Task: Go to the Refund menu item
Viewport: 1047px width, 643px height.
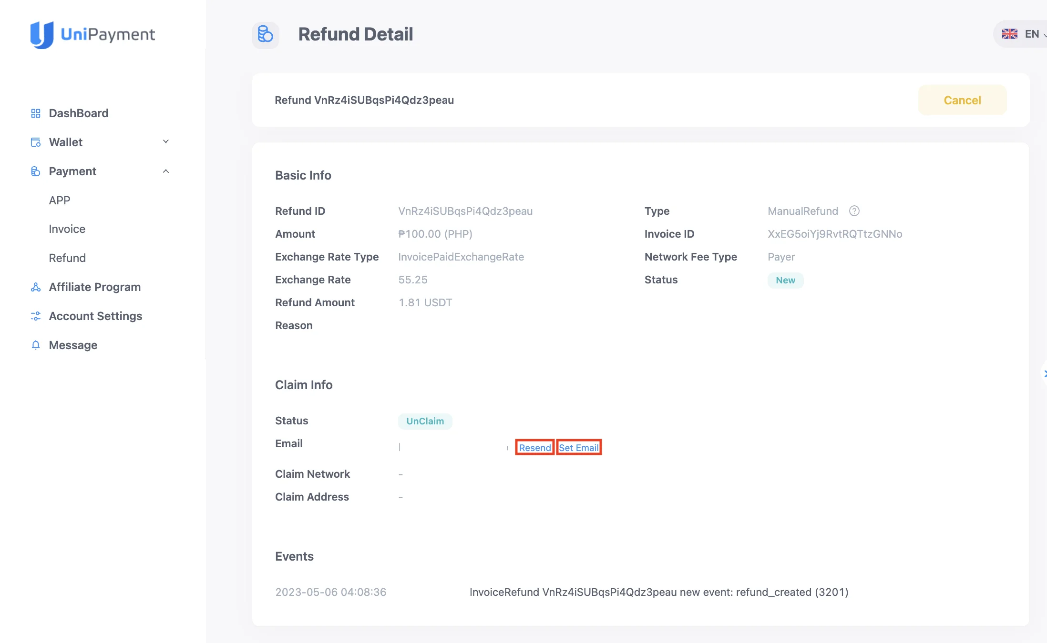Action: 67,258
